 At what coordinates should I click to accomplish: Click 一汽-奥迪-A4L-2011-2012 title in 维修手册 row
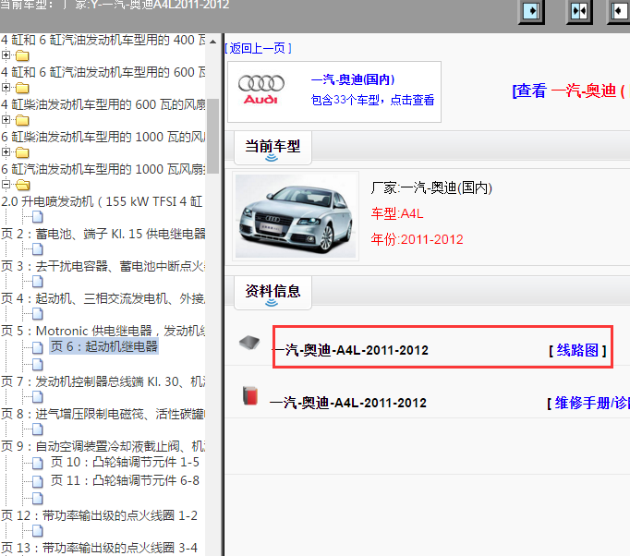[348, 403]
